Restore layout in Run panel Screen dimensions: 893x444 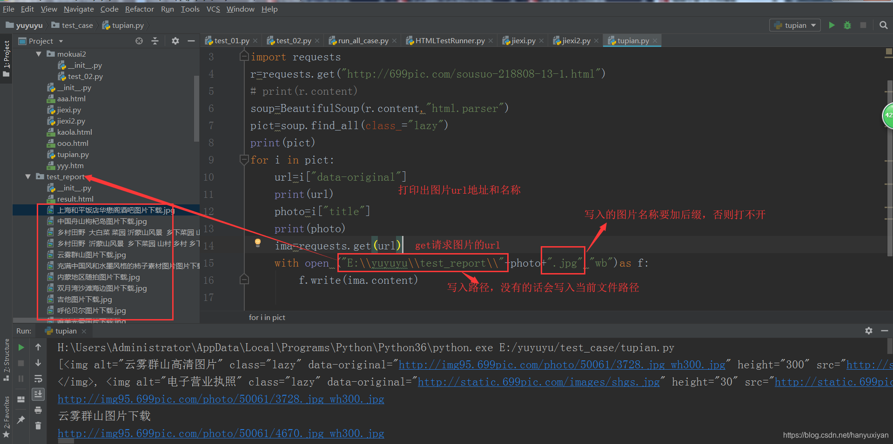(21, 399)
